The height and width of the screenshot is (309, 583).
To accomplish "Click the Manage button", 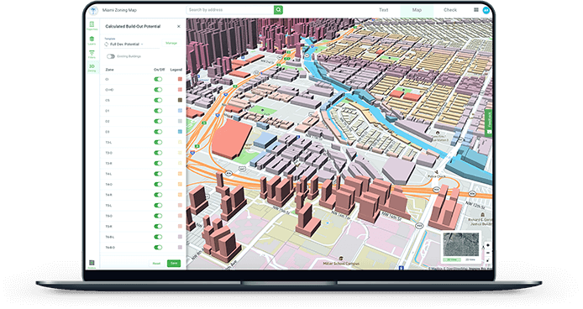I will tap(171, 44).
